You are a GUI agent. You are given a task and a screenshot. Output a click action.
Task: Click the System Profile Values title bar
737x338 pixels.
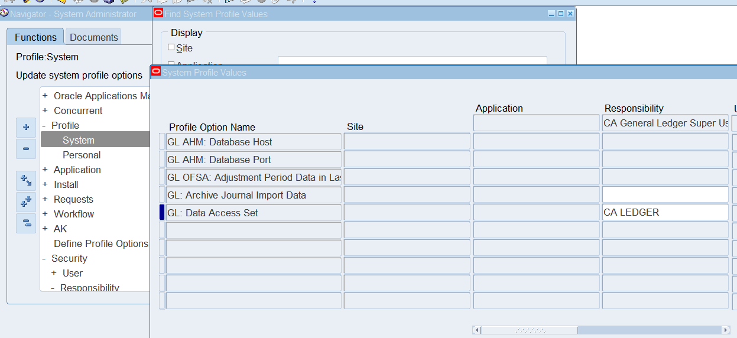[x=443, y=72]
